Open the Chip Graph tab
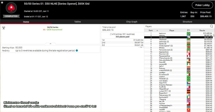Viewport: 215px width, 112px height. coord(132,22)
